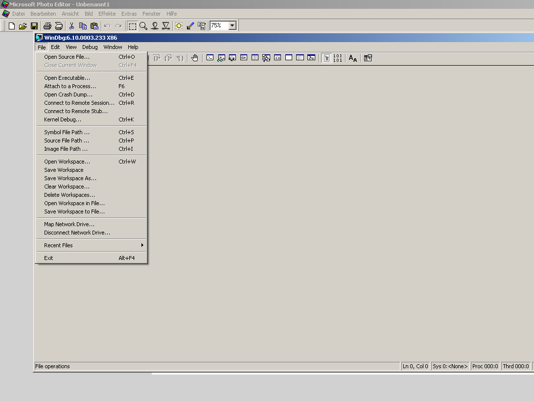Open the WinDbg Window menu
Viewport: 534px width, 401px height.
click(x=113, y=47)
